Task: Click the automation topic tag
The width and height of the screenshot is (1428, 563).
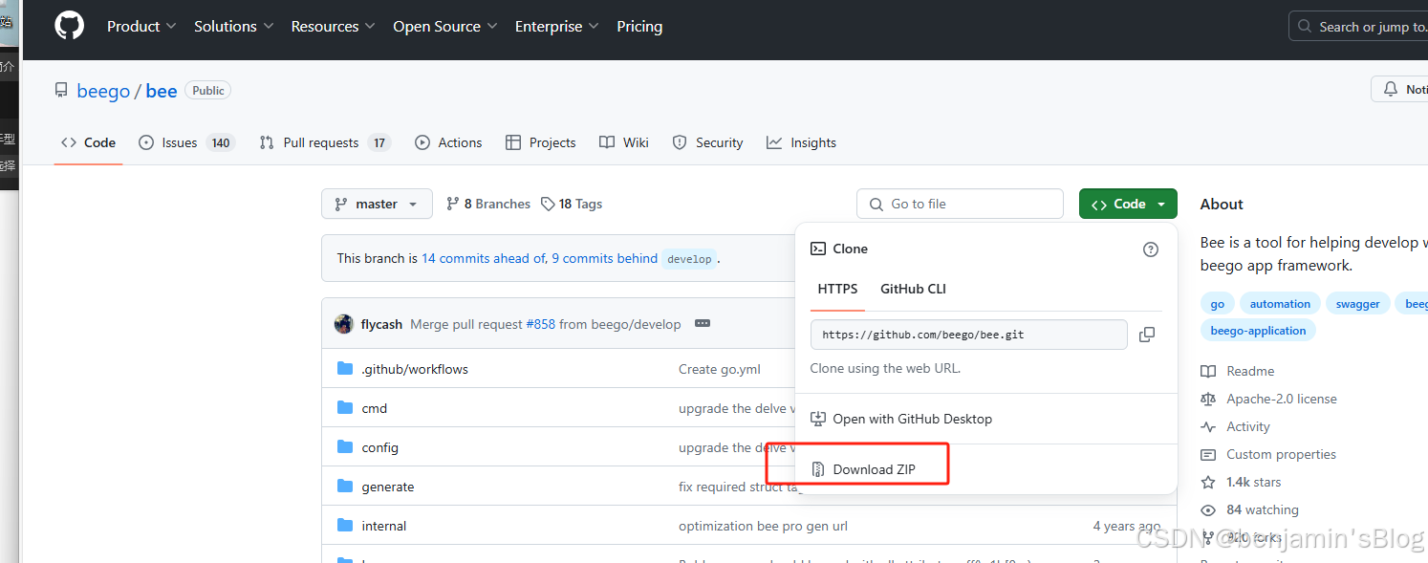Action: 1280,304
